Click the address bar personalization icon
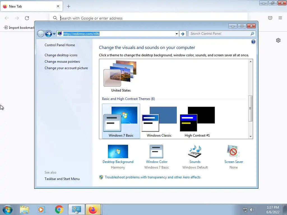Image resolution: width=287 pixels, height=215 pixels. pos(60,34)
